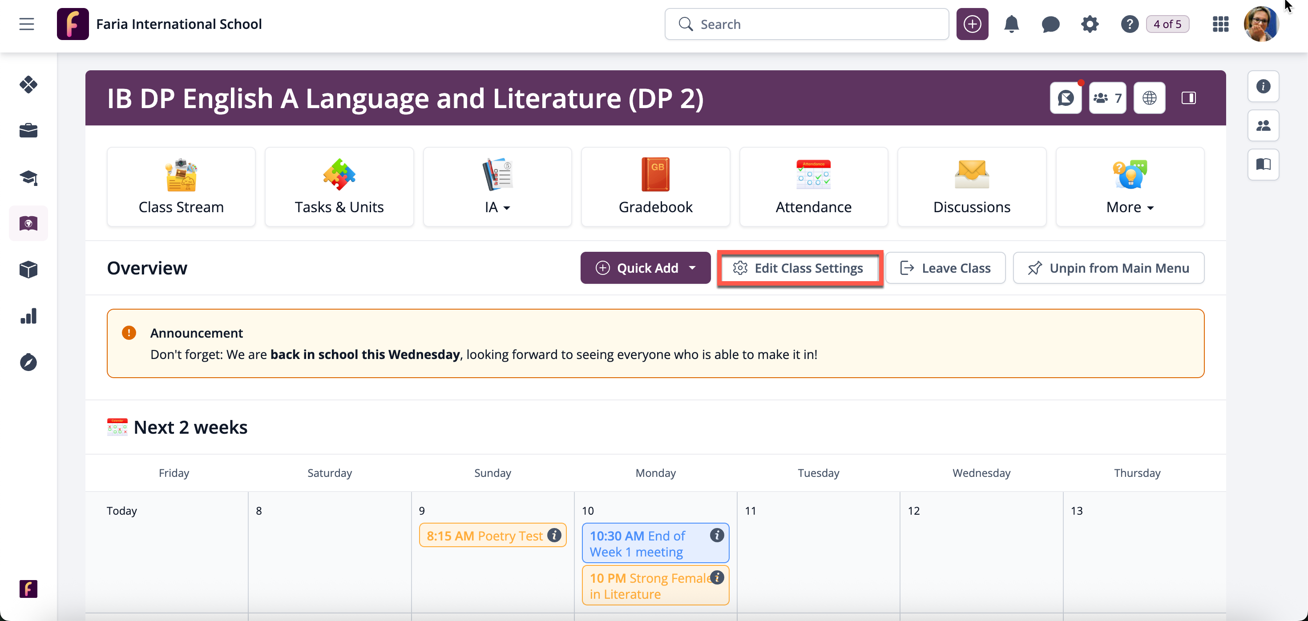Open the info icon on right sidebar
Screen dimensions: 1308x621
click(x=1263, y=86)
